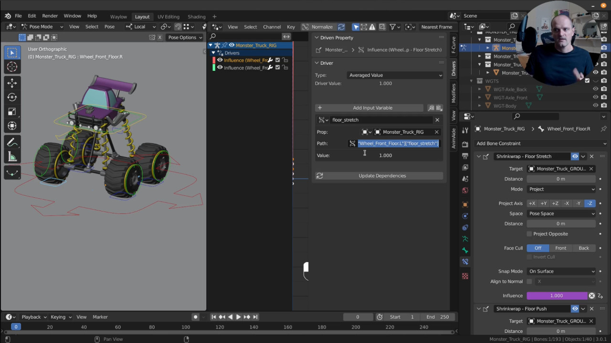Adjust the purple Influence slider
Screen dimensions: 611x343
[557, 296]
